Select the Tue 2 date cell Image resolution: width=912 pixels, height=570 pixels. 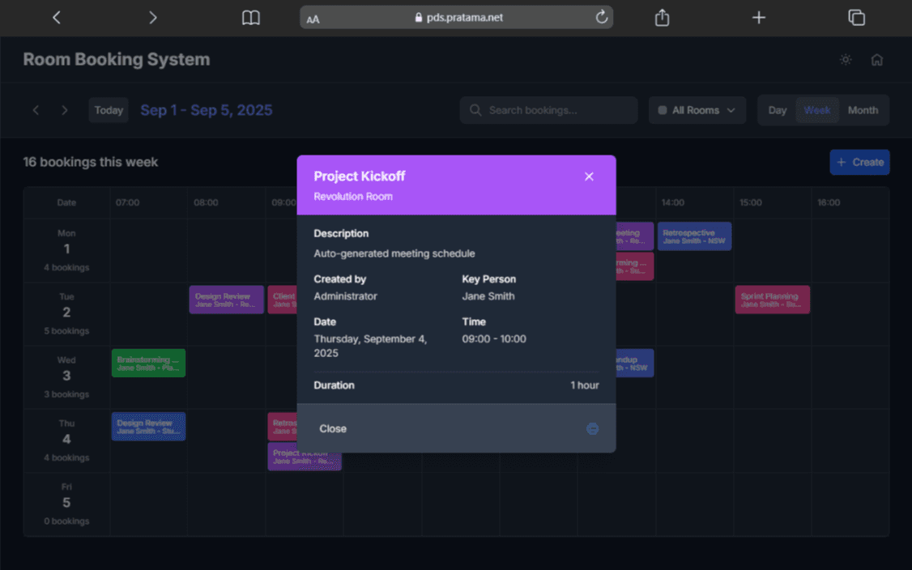(x=66, y=314)
